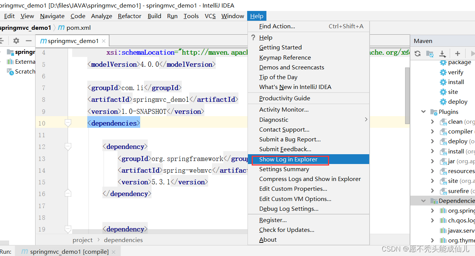
Task: Open the Diagnostic submenu arrow
Action: 366,120
